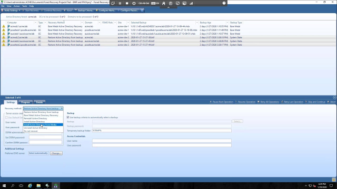This screenshot has width=337, height=189.
Task: Open the Site column filter dropdown
Action: pos(128,23)
